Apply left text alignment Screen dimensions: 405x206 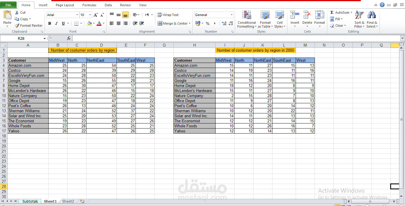click(112, 23)
